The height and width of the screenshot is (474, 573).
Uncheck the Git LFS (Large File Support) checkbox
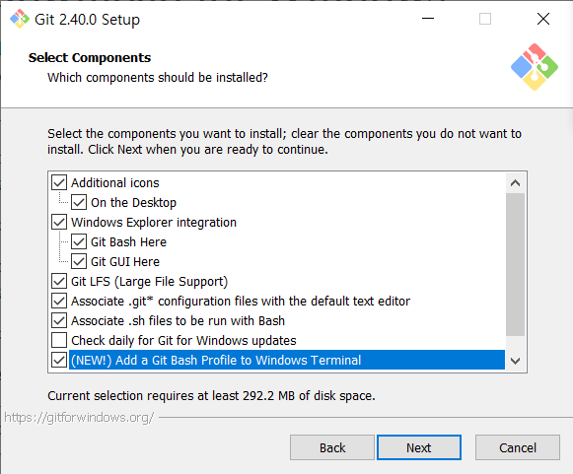(59, 281)
